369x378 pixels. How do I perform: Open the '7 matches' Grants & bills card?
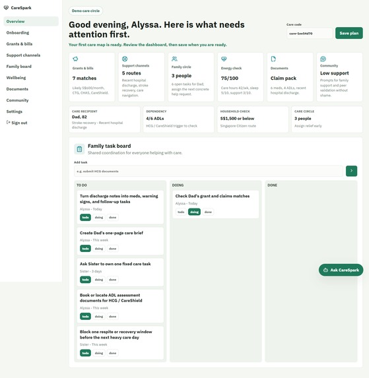tap(92, 77)
